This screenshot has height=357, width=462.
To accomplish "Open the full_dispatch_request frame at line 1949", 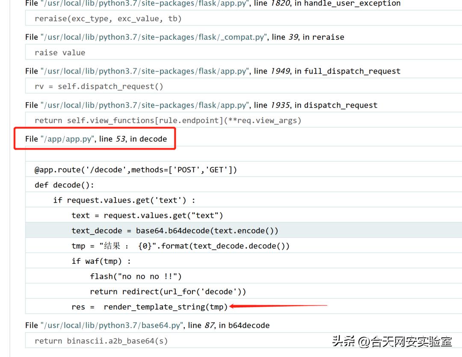I will click(x=213, y=71).
